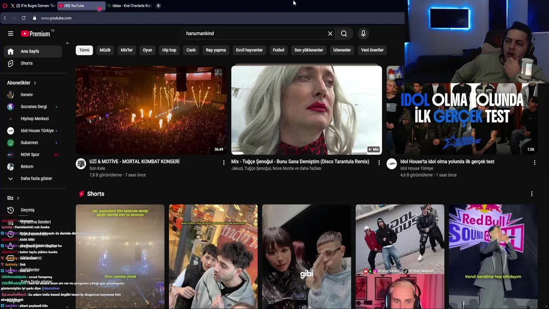Open a new browser tab
This screenshot has width=549, height=309.
click(x=158, y=6)
